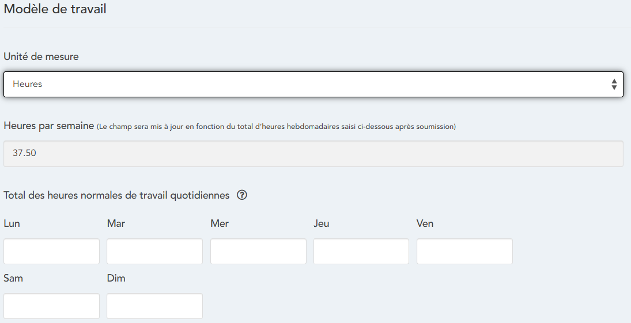Viewport: 631px width, 323px height.
Task: Click the help icon beside daily work hours
Action: [242, 195]
